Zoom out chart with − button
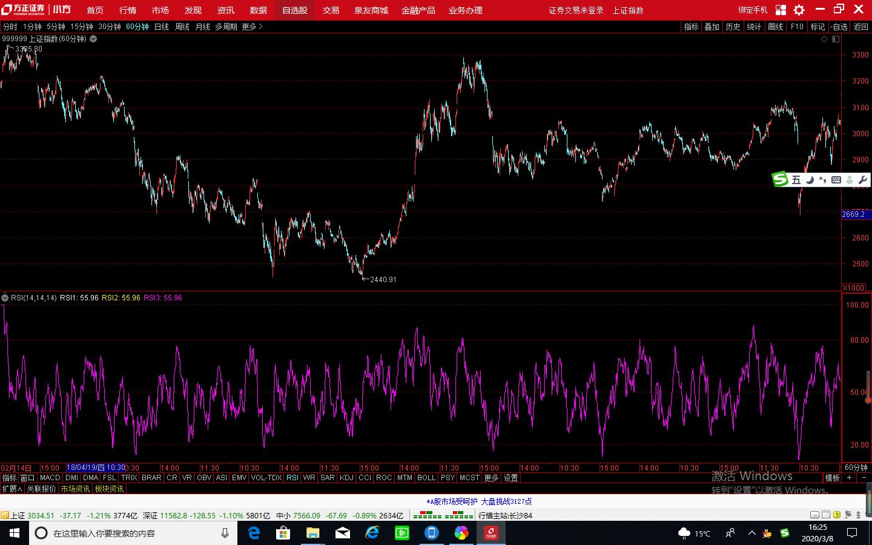This screenshot has width=872, height=545. click(864, 478)
